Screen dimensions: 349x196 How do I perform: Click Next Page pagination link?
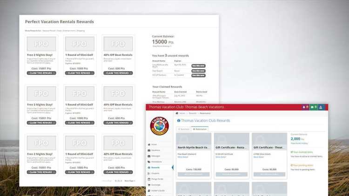tap(129, 181)
